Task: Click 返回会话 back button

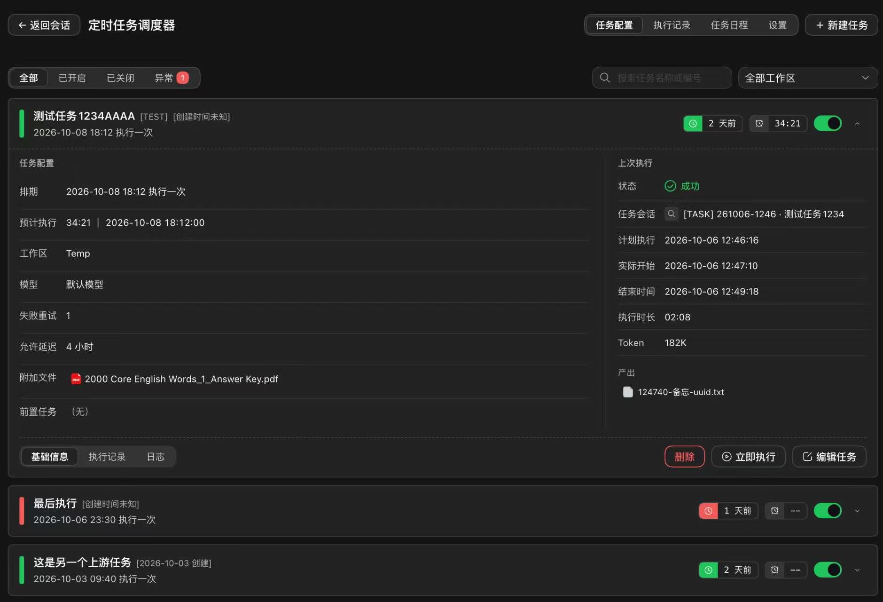Action: coord(44,25)
